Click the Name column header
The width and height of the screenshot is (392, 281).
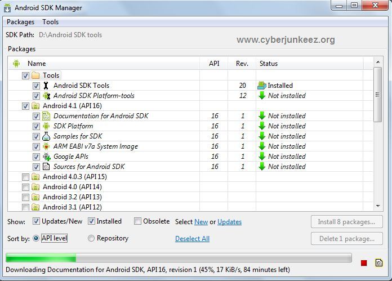point(104,64)
